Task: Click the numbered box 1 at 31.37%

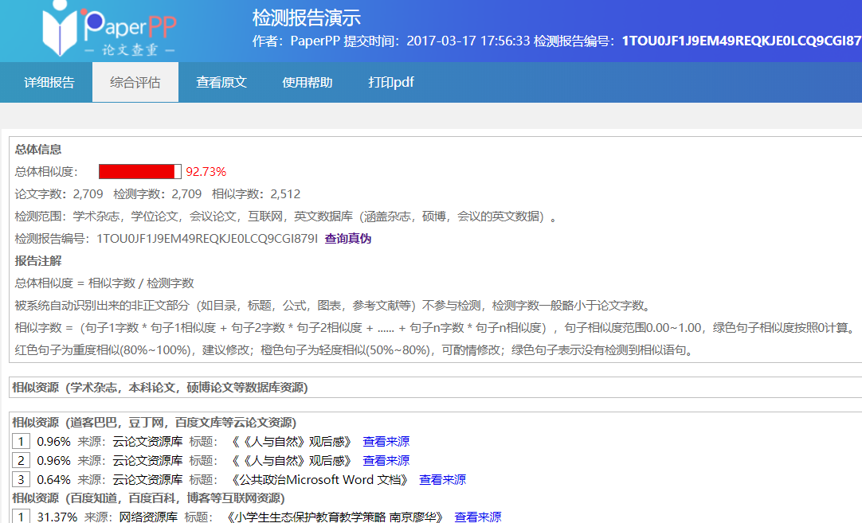Action: click(x=21, y=517)
